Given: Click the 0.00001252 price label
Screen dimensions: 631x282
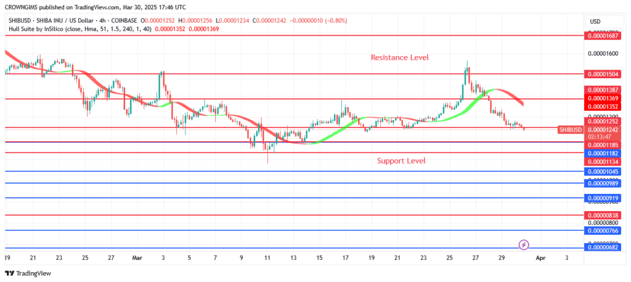Looking at the screenshot, I should click(604, 121).
